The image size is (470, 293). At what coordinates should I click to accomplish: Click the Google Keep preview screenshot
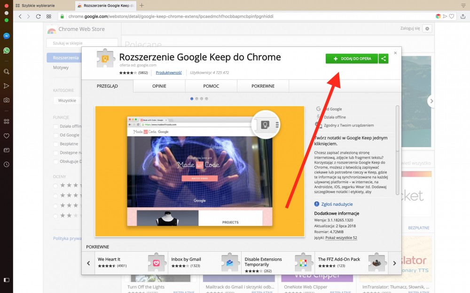[200, 171]
